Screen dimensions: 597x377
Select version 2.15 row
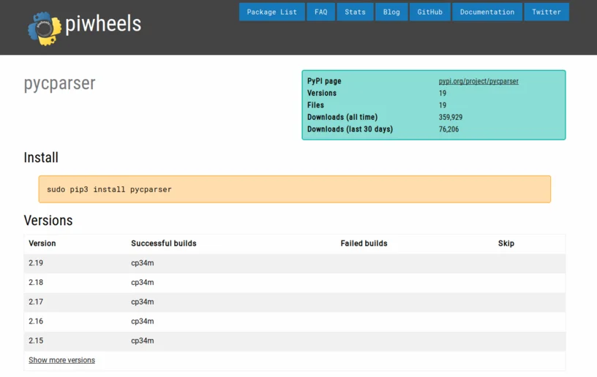coord(295,340)
